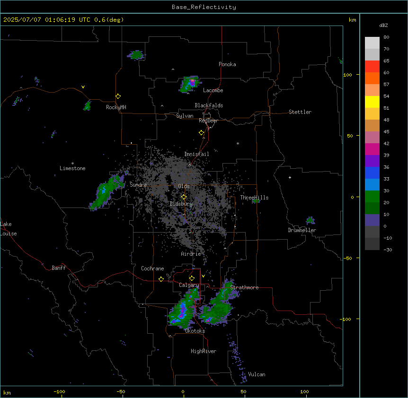
Task: Click the Ponoka city label
Action: 227,64
